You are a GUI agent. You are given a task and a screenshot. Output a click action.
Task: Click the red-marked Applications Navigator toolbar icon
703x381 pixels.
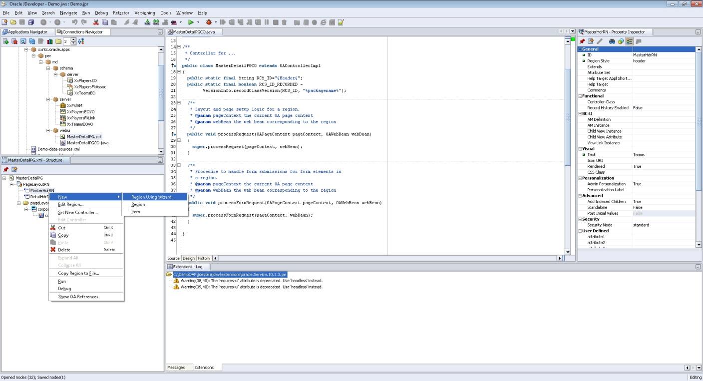click(x=14, y=41)
